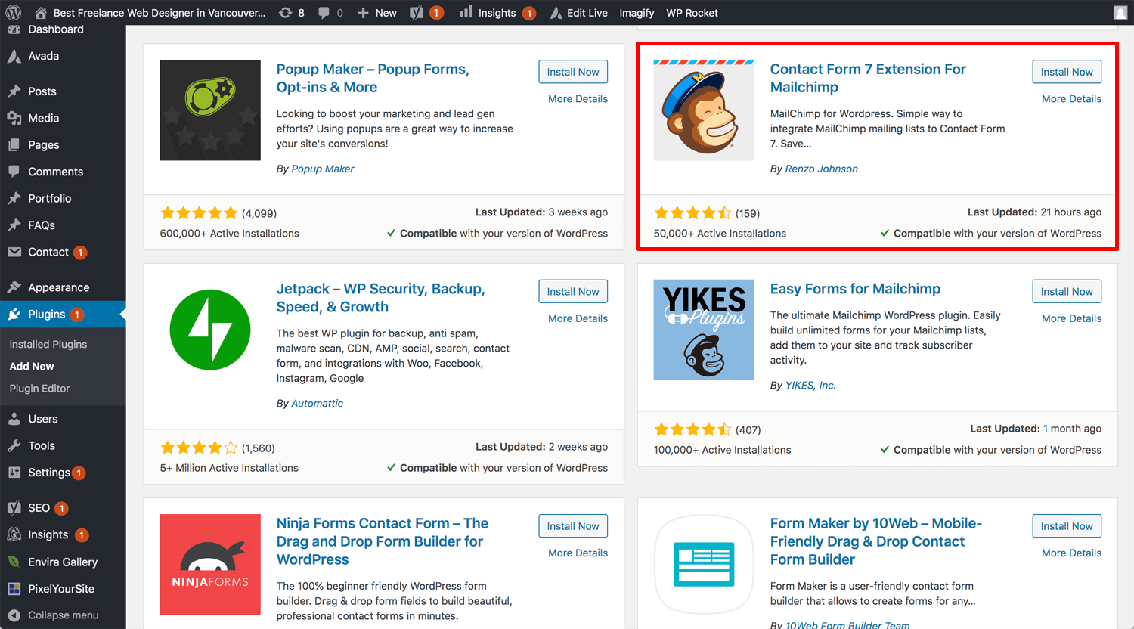This screenshot has width=1134, height=629.
Task: Click the Media icon in sidebar
Action: click(x=14, y=118)
